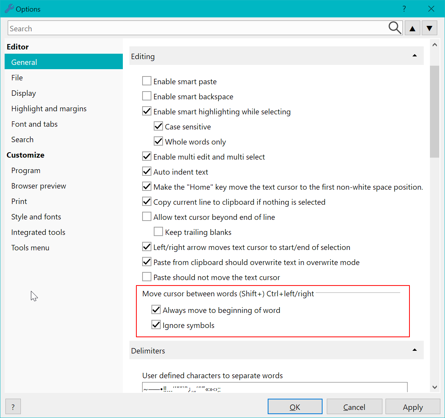
Task: Click the help question mark in title bar
Action: (404, 9)
